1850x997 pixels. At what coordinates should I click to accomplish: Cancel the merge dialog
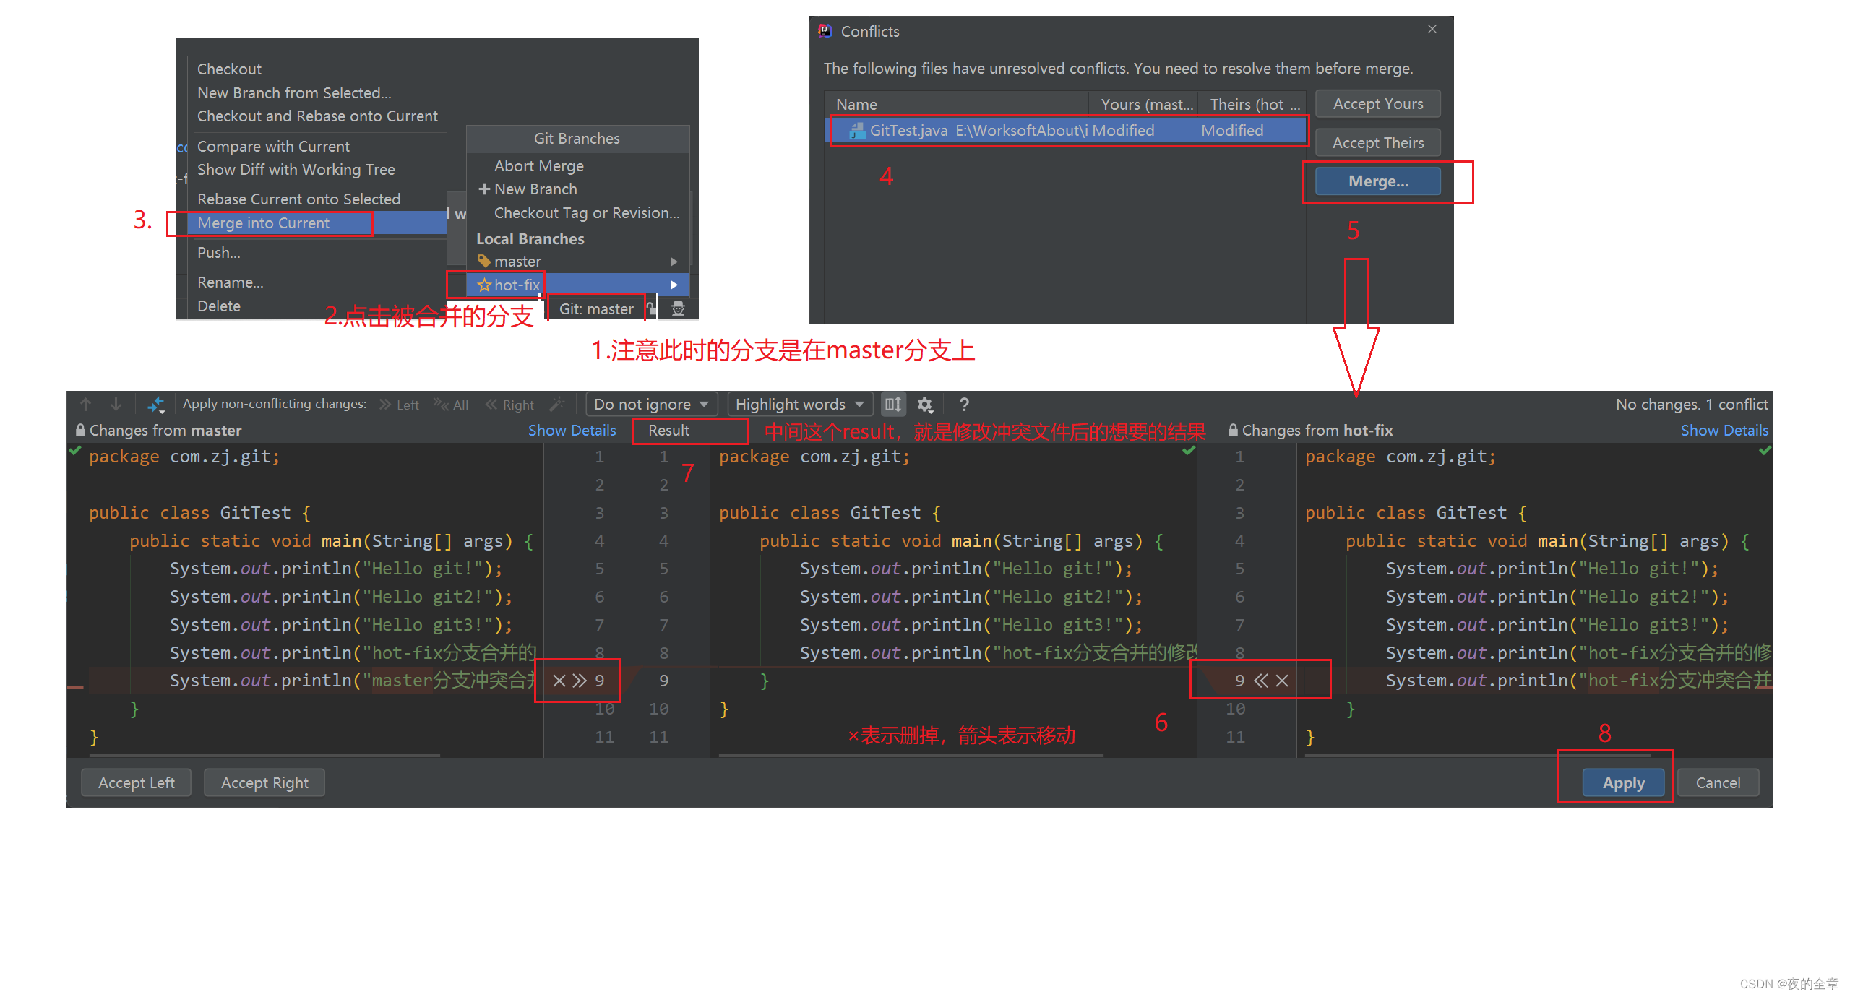click(1718, 782)
